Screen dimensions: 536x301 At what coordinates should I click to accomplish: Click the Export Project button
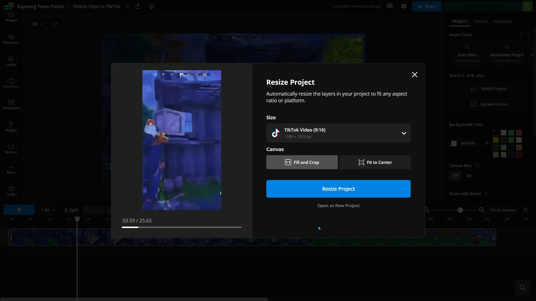(x=482, y=6)
